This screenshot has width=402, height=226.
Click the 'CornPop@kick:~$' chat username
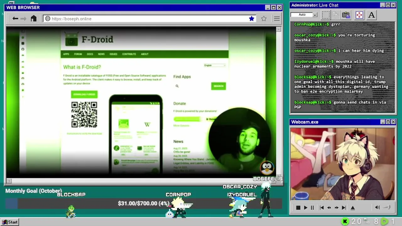tap(312, 24)
